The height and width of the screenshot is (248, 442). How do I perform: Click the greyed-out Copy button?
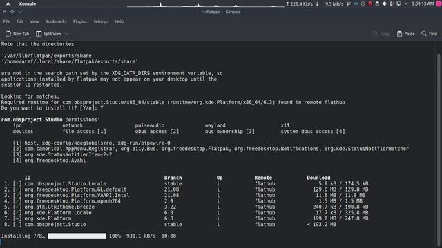(381, 34)
